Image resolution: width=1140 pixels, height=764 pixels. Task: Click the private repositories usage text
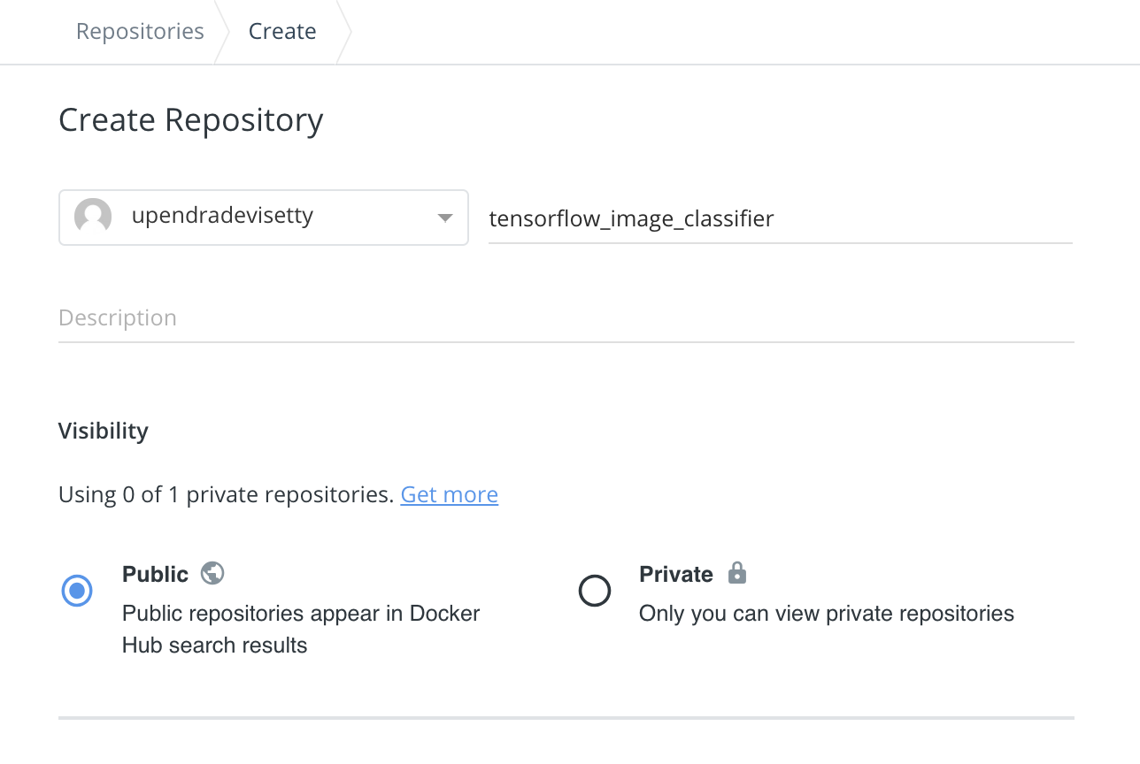click(x=226, y=494)
